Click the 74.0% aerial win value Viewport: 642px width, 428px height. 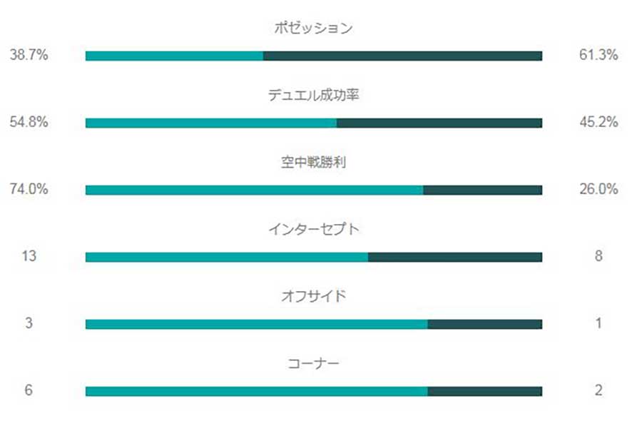point(29,189)
